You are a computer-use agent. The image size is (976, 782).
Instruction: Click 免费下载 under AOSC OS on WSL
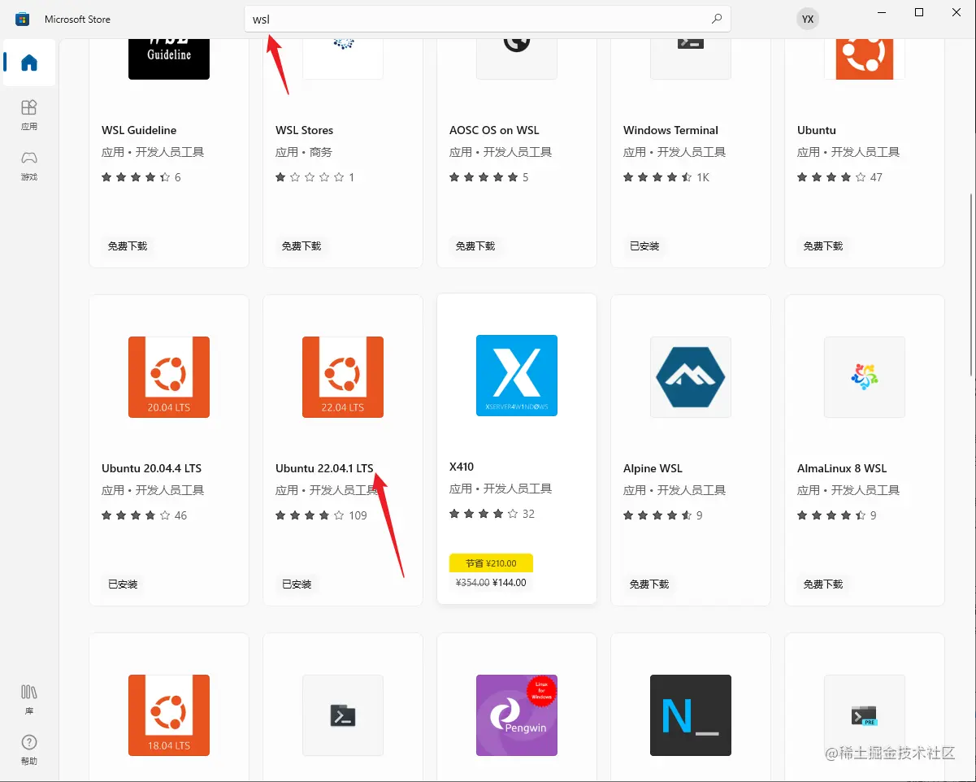click(475, 245)
